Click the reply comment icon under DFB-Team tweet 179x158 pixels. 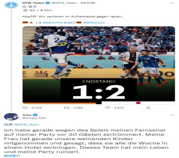click(25, 107)
